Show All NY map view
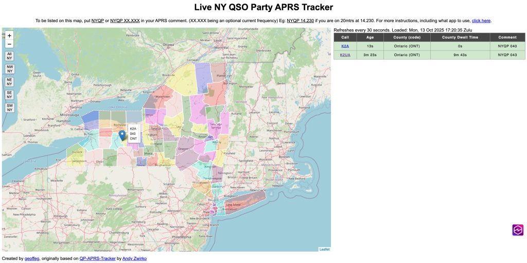 coord(9,56)
